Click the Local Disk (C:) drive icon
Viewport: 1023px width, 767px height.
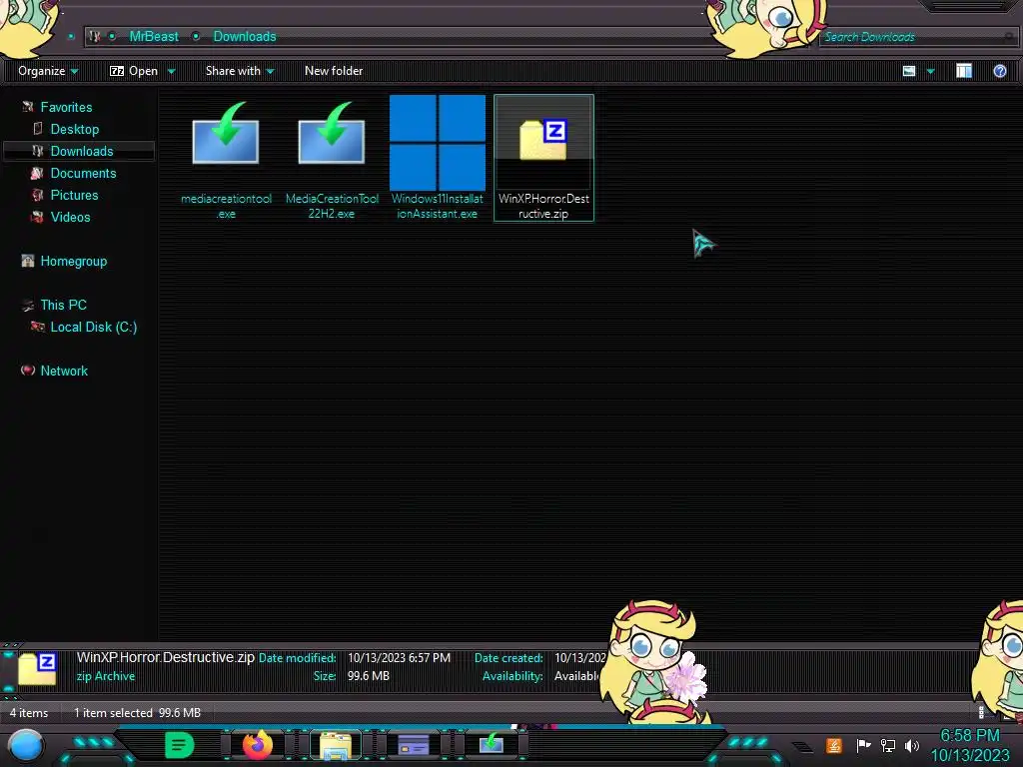pos(37,327)
